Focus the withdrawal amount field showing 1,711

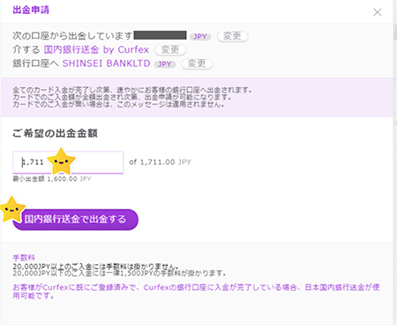[68, 162]
